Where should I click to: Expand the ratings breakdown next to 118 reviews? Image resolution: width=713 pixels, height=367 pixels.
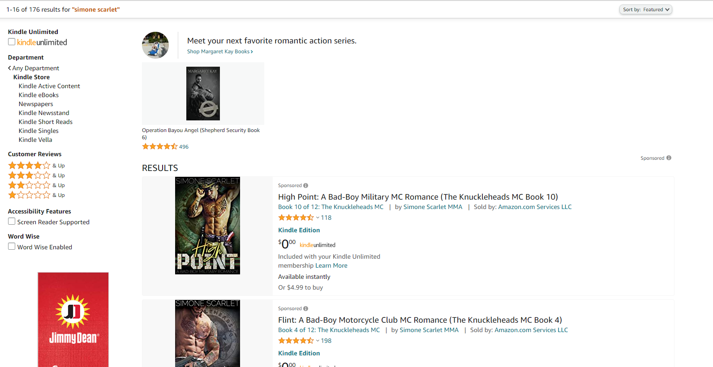click(318, 218)
